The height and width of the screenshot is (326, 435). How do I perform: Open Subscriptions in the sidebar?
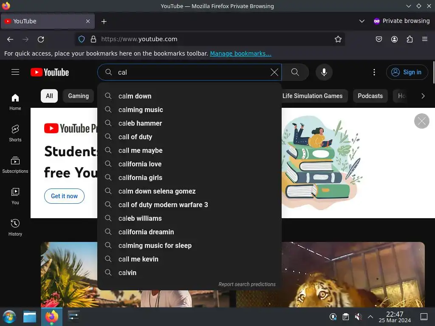(x=15, y=165)
